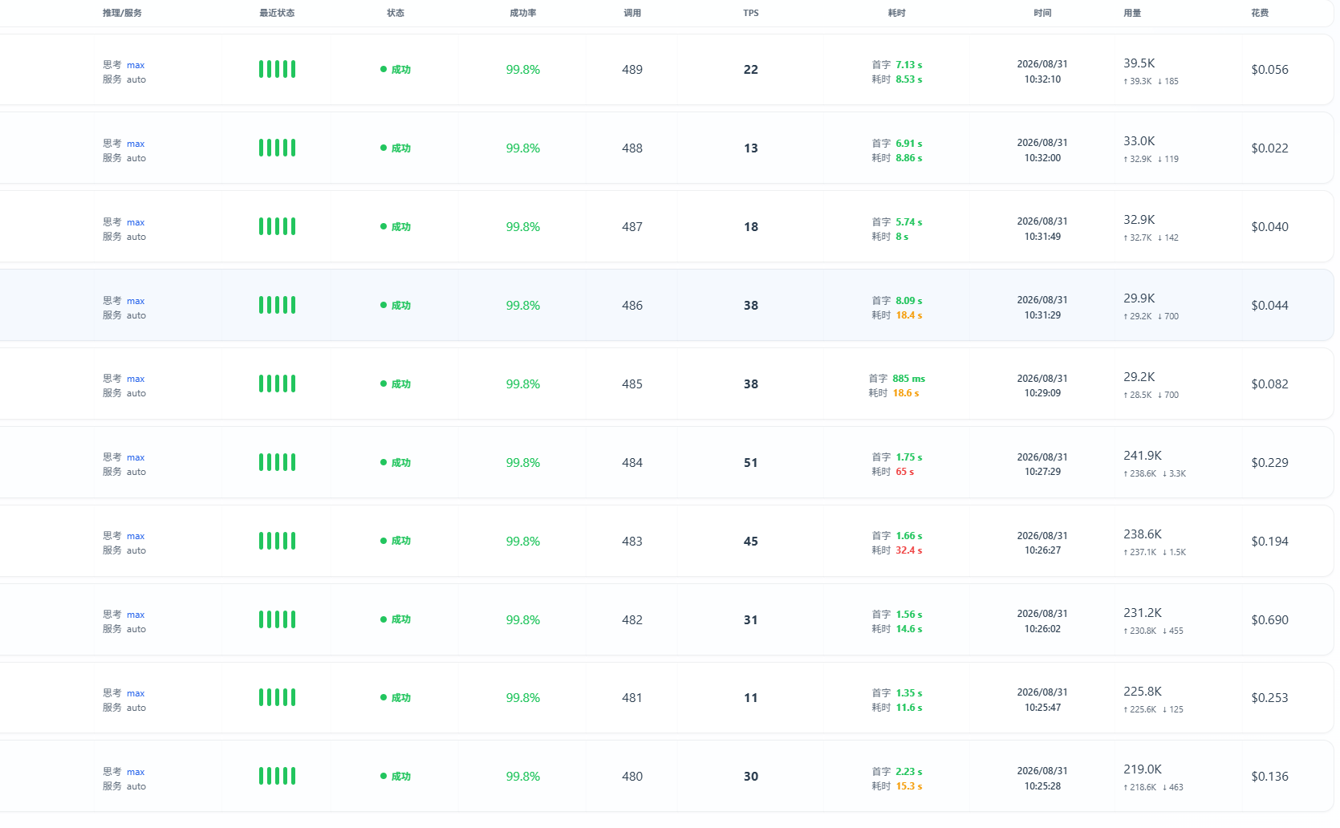Select the row with timestamp 10:27:29
The image size is (1340, 828).
pos(667,462)
